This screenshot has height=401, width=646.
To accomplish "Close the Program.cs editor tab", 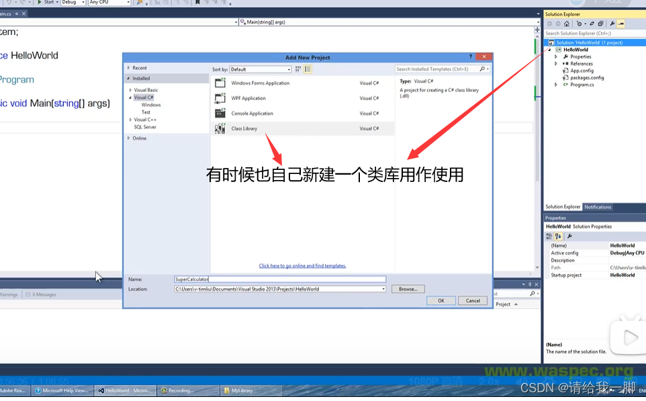I will [x=24, y=13].
